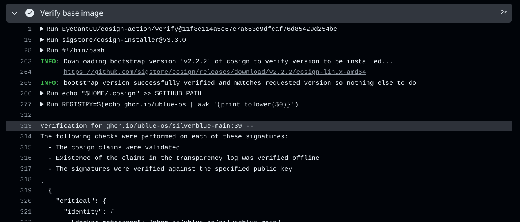This screenshot has width=520, height=222.
Task: Expand the Run sigstore/cosign-installer@v3.3.0 group
Action: click(42, 40)
